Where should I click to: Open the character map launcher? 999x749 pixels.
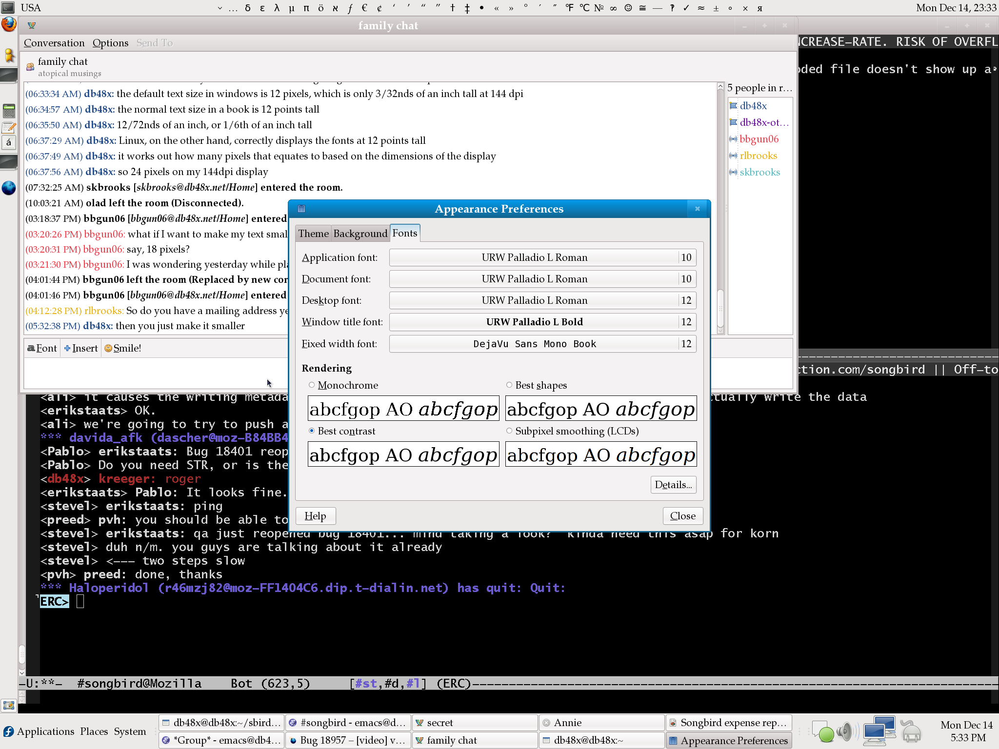9,143
